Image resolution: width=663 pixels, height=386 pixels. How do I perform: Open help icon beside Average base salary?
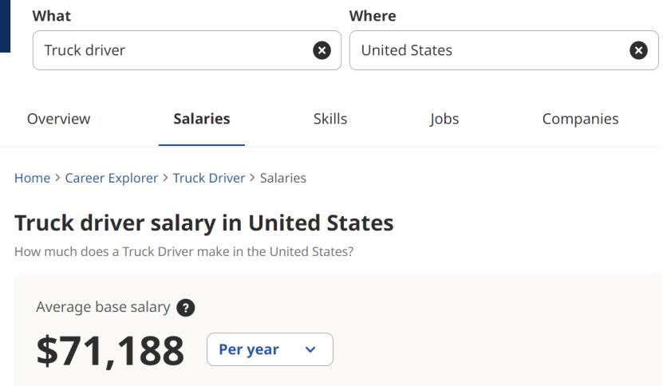point(187,308)
